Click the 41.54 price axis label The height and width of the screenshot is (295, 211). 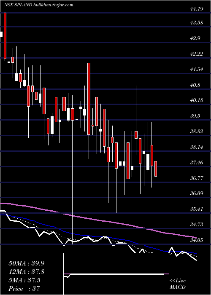[x=197, y=70]
